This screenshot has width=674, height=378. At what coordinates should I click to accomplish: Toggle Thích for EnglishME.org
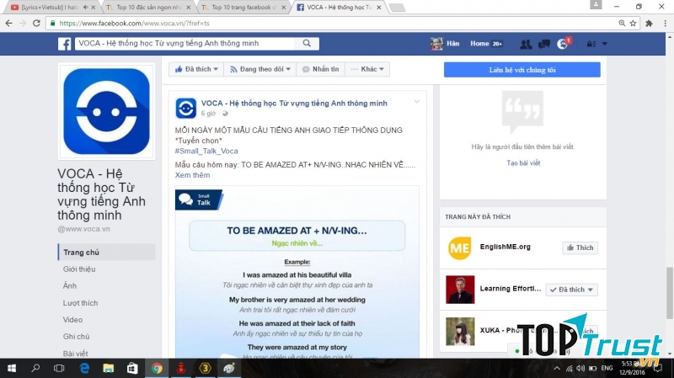pos(580,248)
